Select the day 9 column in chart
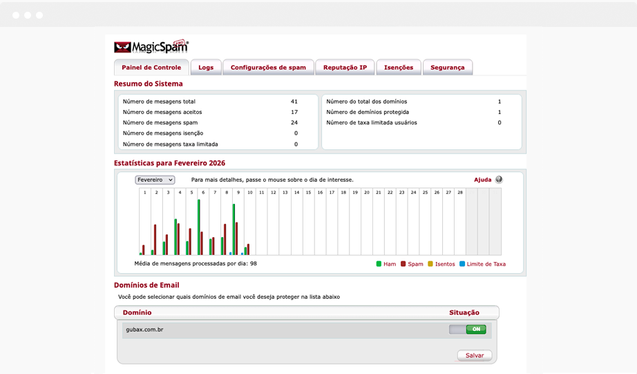The height and width of the screenshot is (374, 637). 238,221
